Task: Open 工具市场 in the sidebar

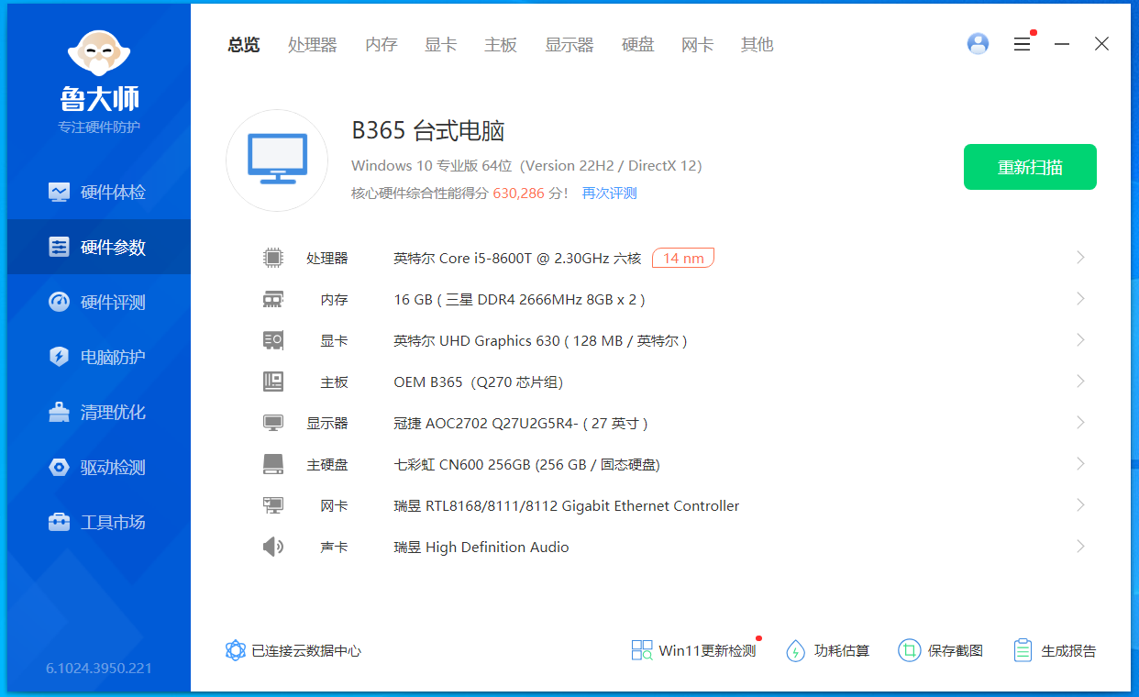Action: 99,522
